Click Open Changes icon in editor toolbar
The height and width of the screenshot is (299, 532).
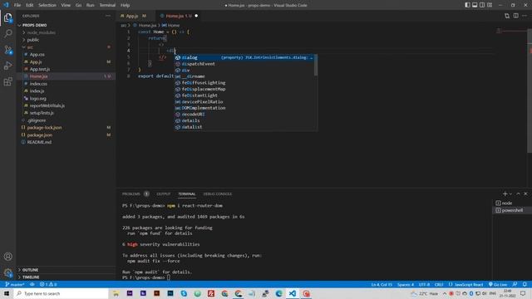pyautogui.click(x=507, y=16)
